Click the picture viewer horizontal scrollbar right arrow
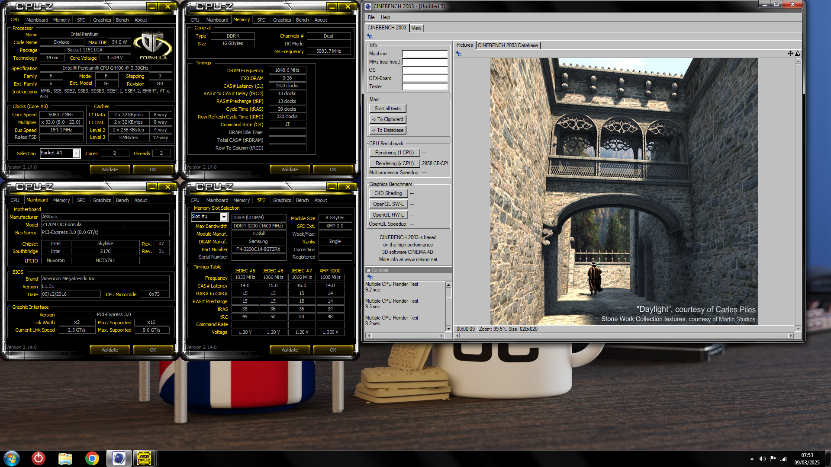 coord(791,336)
